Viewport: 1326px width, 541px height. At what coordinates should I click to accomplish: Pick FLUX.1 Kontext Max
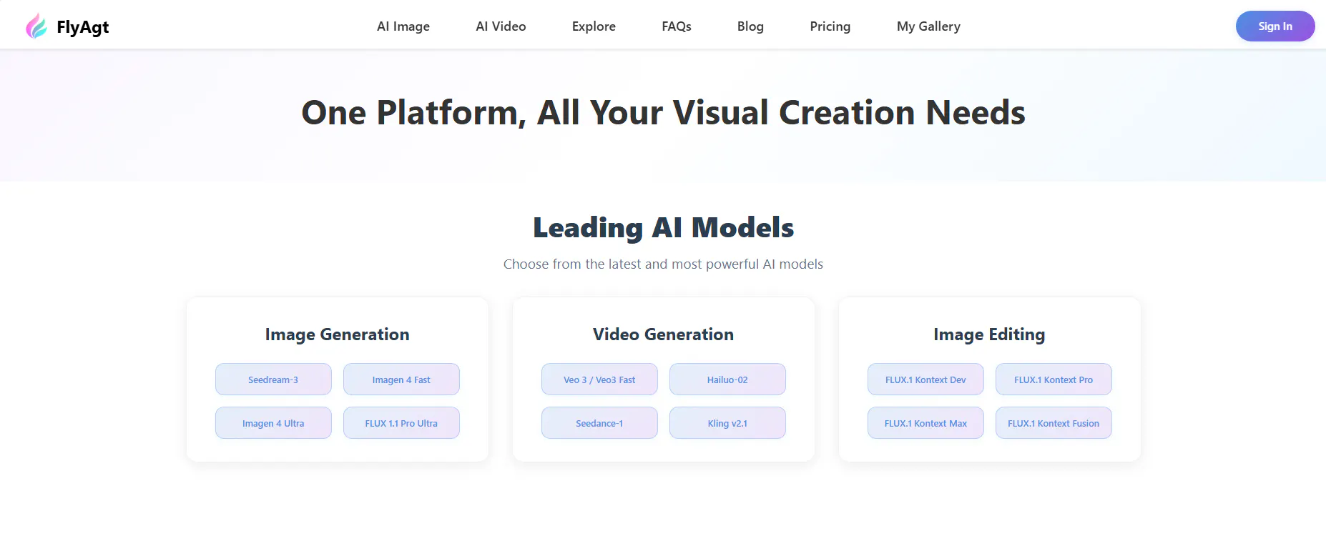(925, 423)
